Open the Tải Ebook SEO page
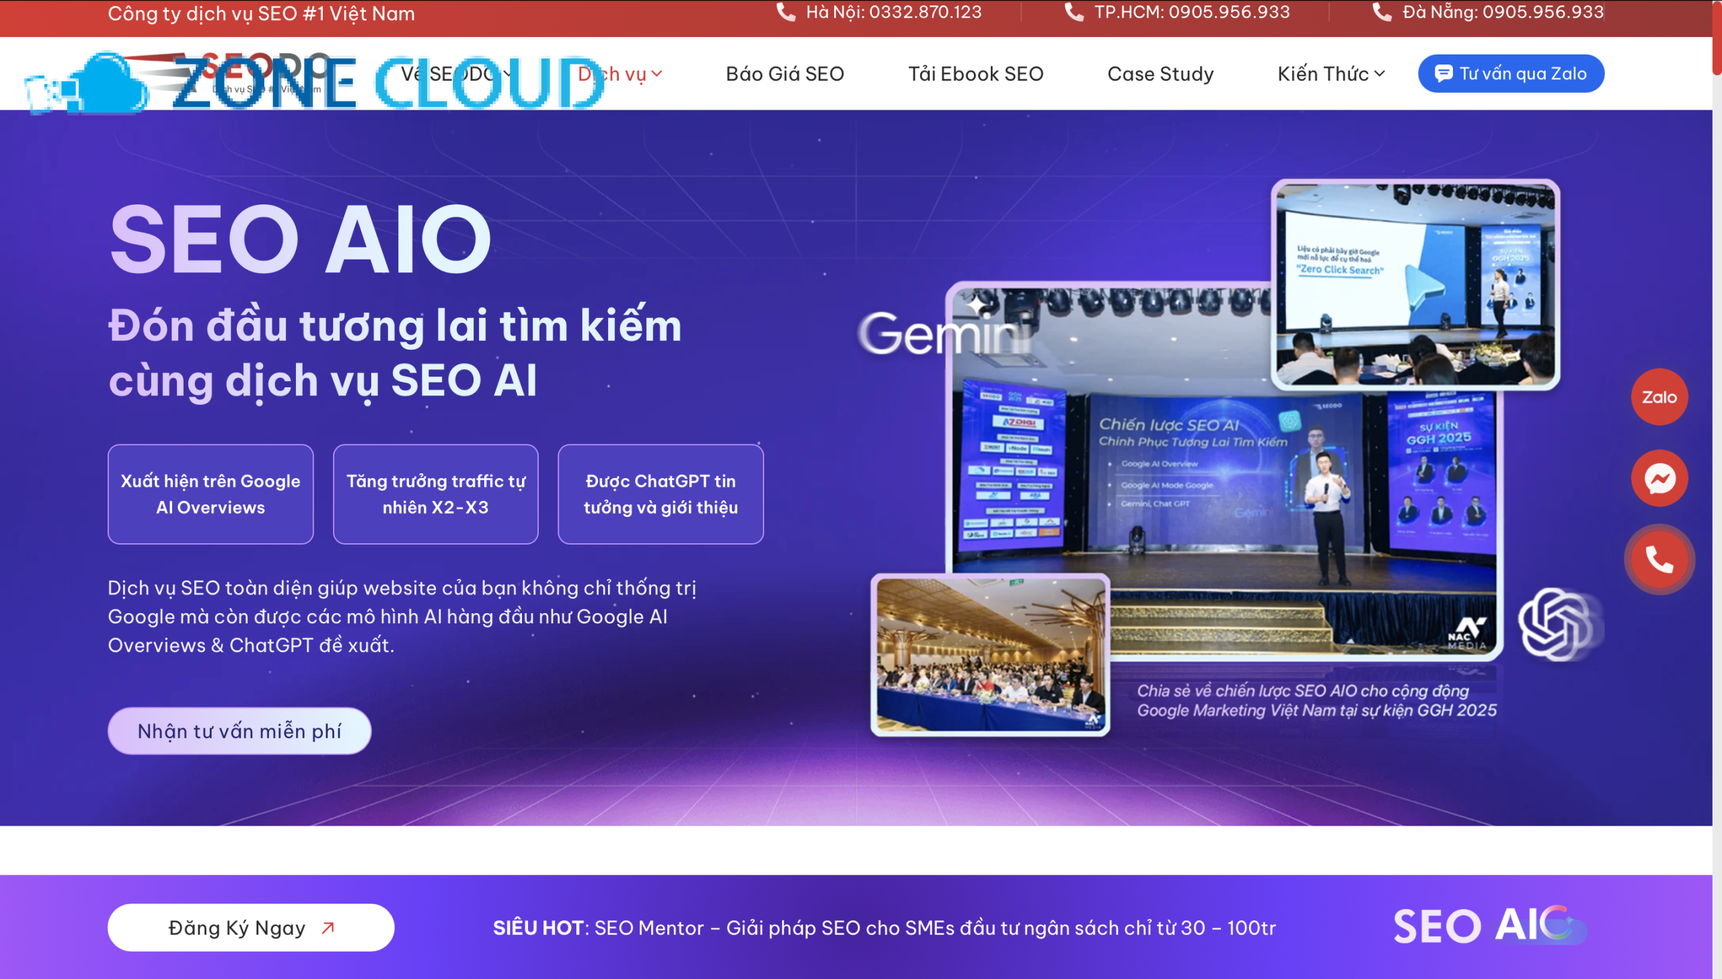 (x=975, y=74)
